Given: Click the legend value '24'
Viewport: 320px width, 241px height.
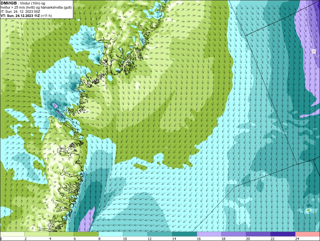Looking at the screenshot, I should click(297, 239).
